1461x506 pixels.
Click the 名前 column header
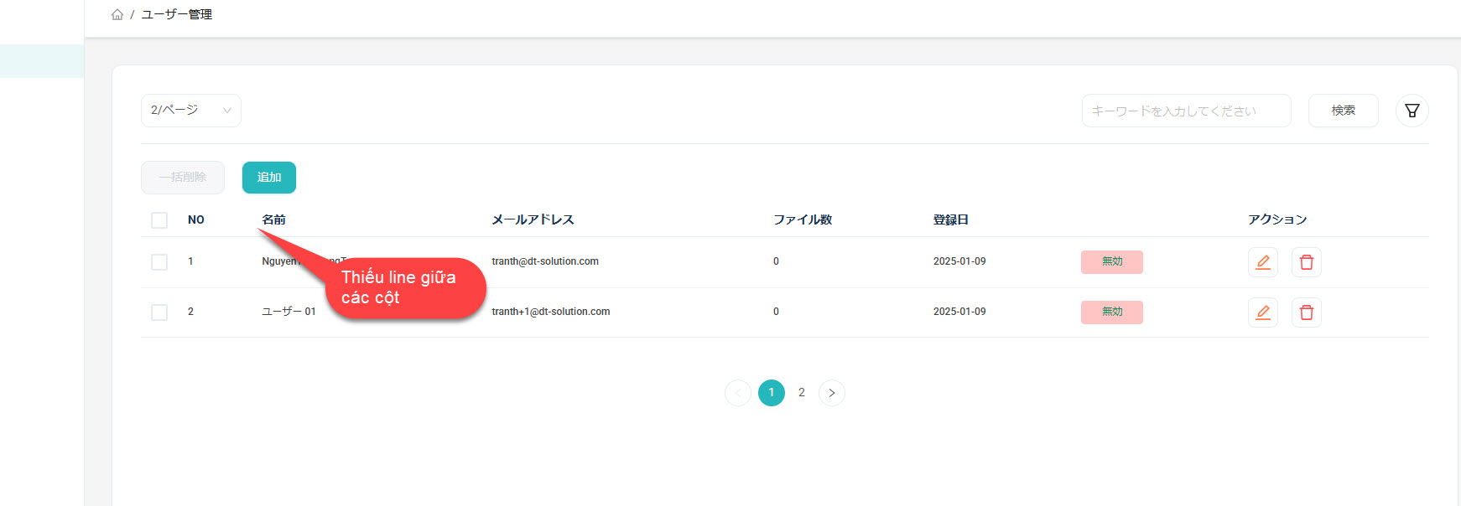(x=273, y=219)
